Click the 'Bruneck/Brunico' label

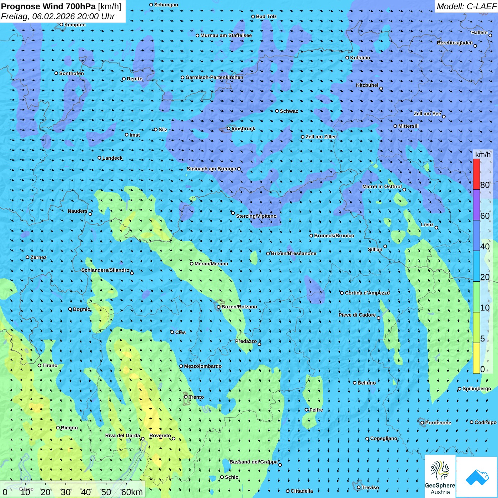(x=334, y=235)
